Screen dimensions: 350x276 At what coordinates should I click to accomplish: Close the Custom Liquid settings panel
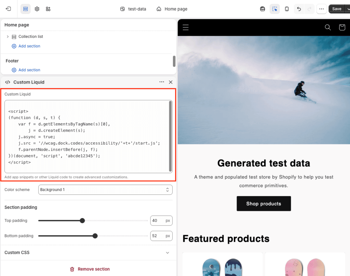click(x=171, y=82)
